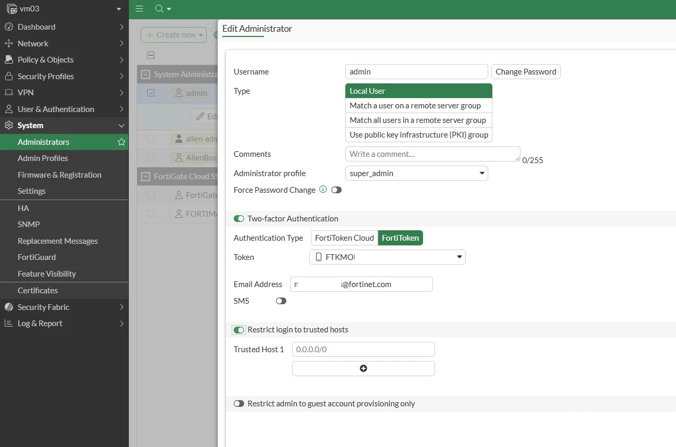
Task: Open the Token FTKMOB dropdown
Action: (388, 257)
